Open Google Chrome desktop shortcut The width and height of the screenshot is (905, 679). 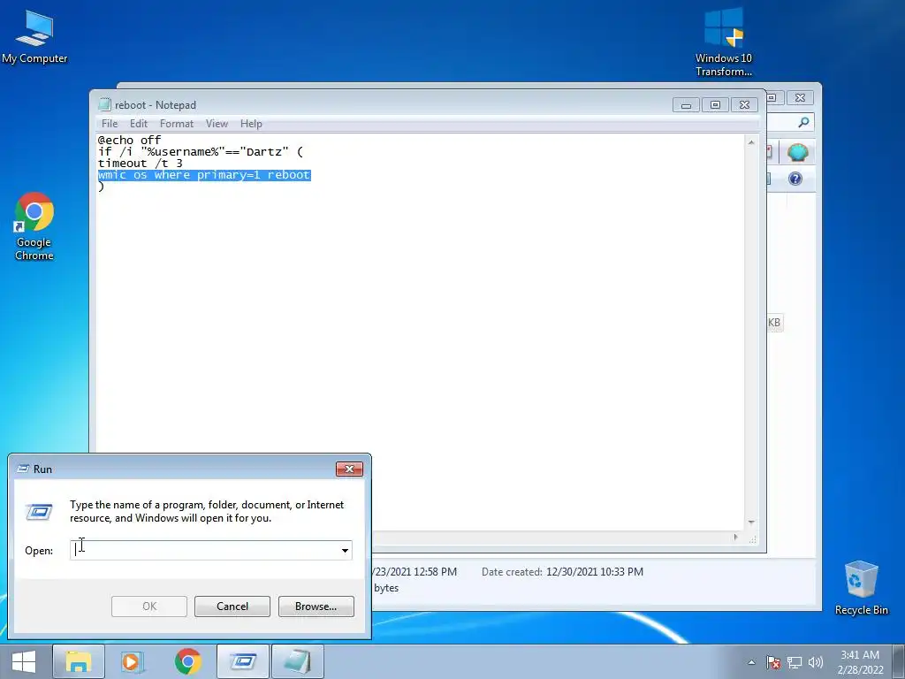pyautogui.click(x=34, y=226)
